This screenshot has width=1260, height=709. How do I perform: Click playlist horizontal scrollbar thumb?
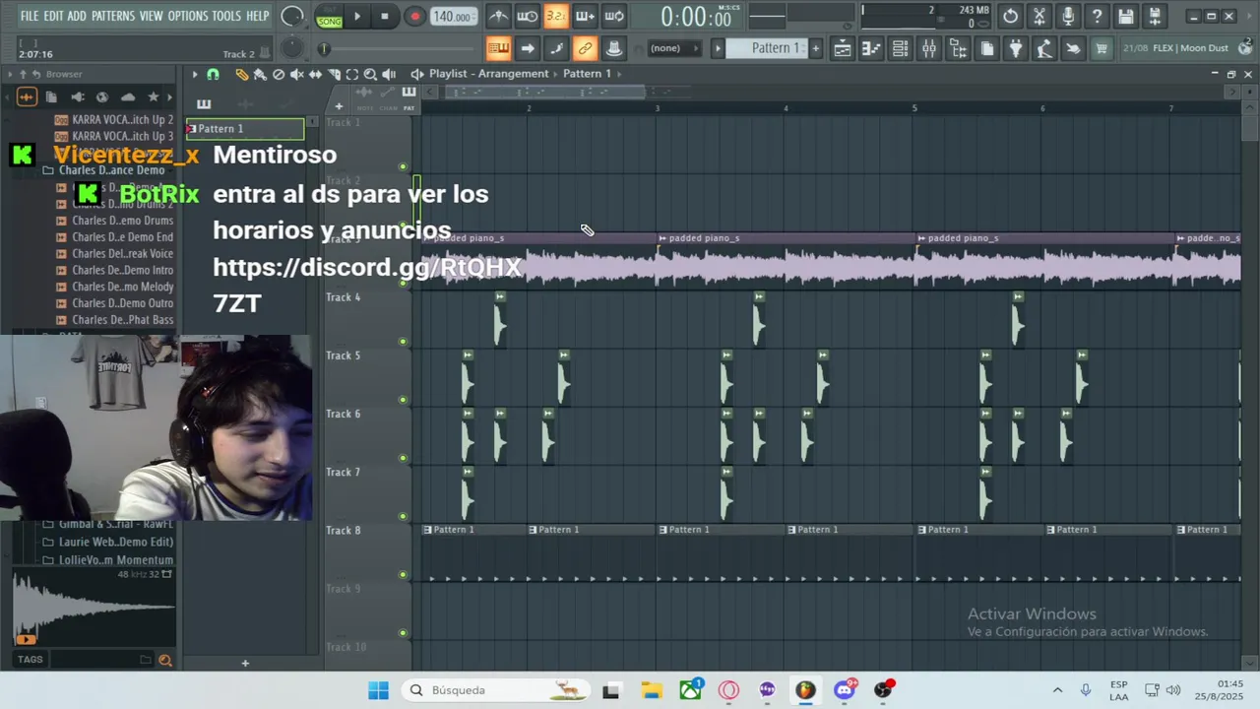(544, 92)
